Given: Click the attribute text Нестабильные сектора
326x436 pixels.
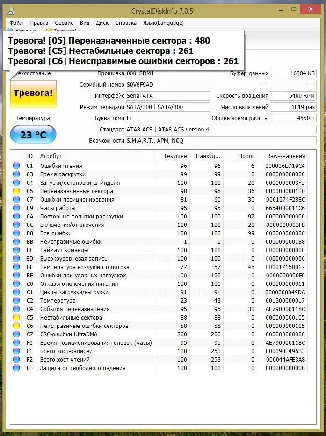Looking at the screenshot, I should pos(71,317).
